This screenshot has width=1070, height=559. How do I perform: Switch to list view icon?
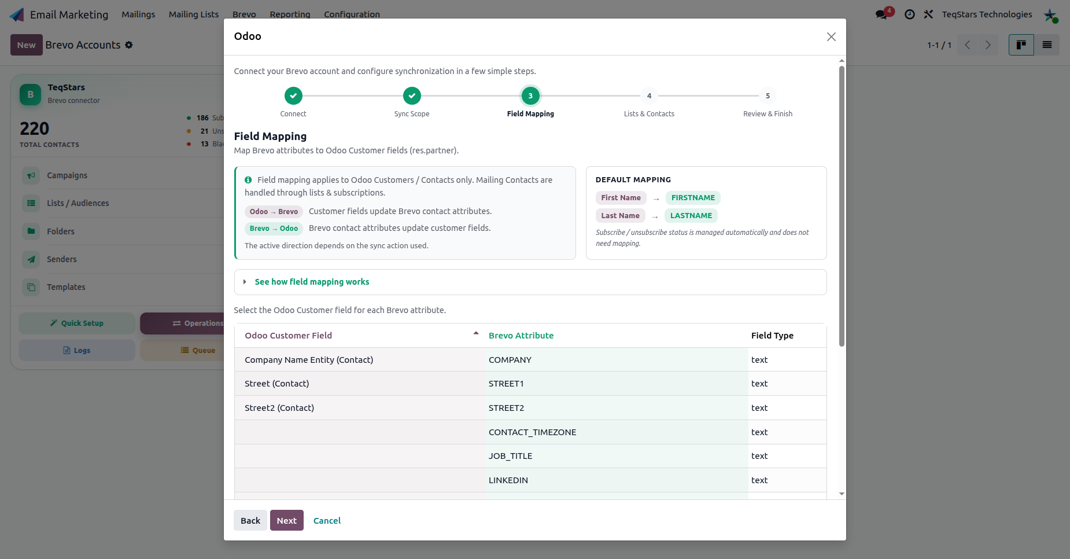coord(1047,45)
